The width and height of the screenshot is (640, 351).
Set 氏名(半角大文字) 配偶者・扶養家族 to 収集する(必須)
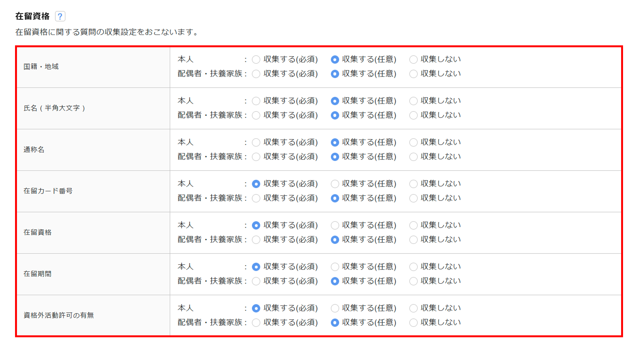[x=256, y=115]
